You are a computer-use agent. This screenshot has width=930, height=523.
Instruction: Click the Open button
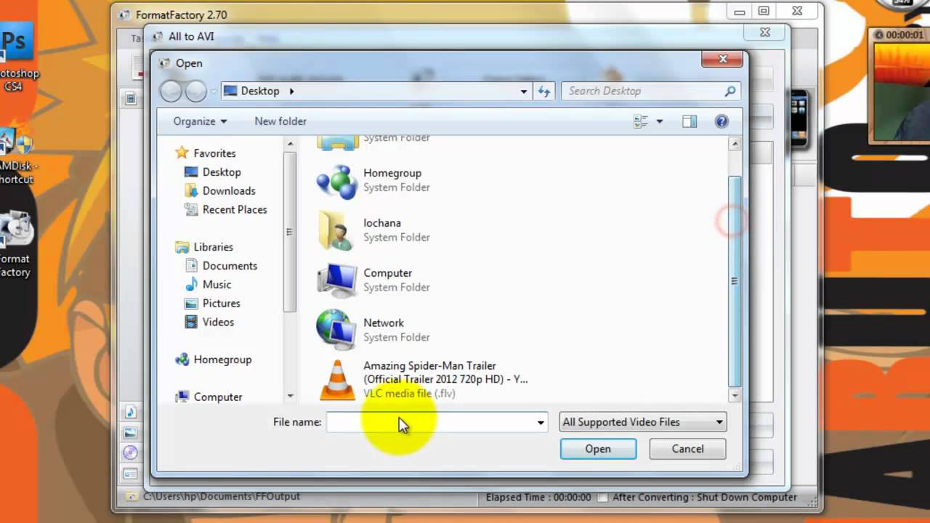click(x=598, y=449)
